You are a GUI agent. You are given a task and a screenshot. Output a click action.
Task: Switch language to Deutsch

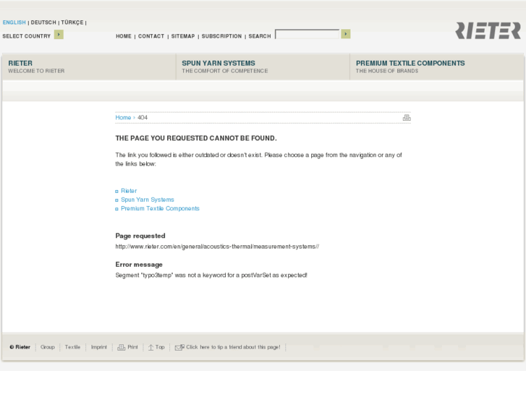[43, 22]
